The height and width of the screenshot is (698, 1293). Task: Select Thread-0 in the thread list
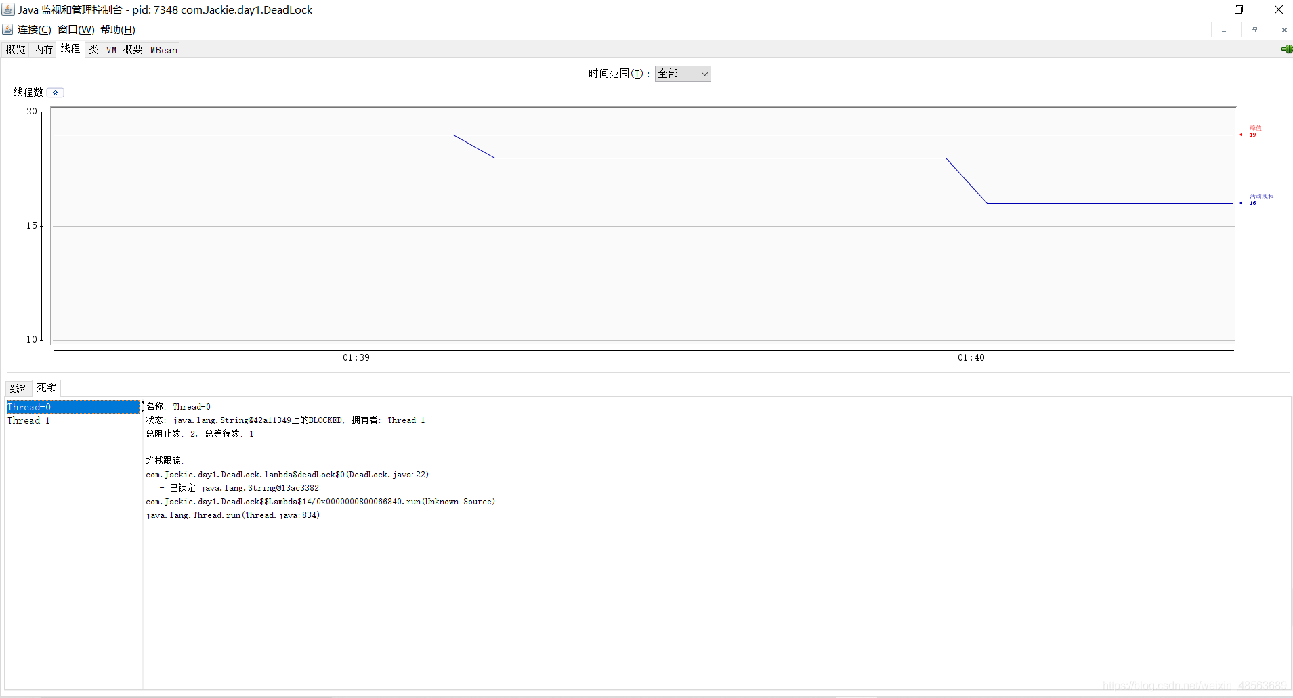[73, 407]
